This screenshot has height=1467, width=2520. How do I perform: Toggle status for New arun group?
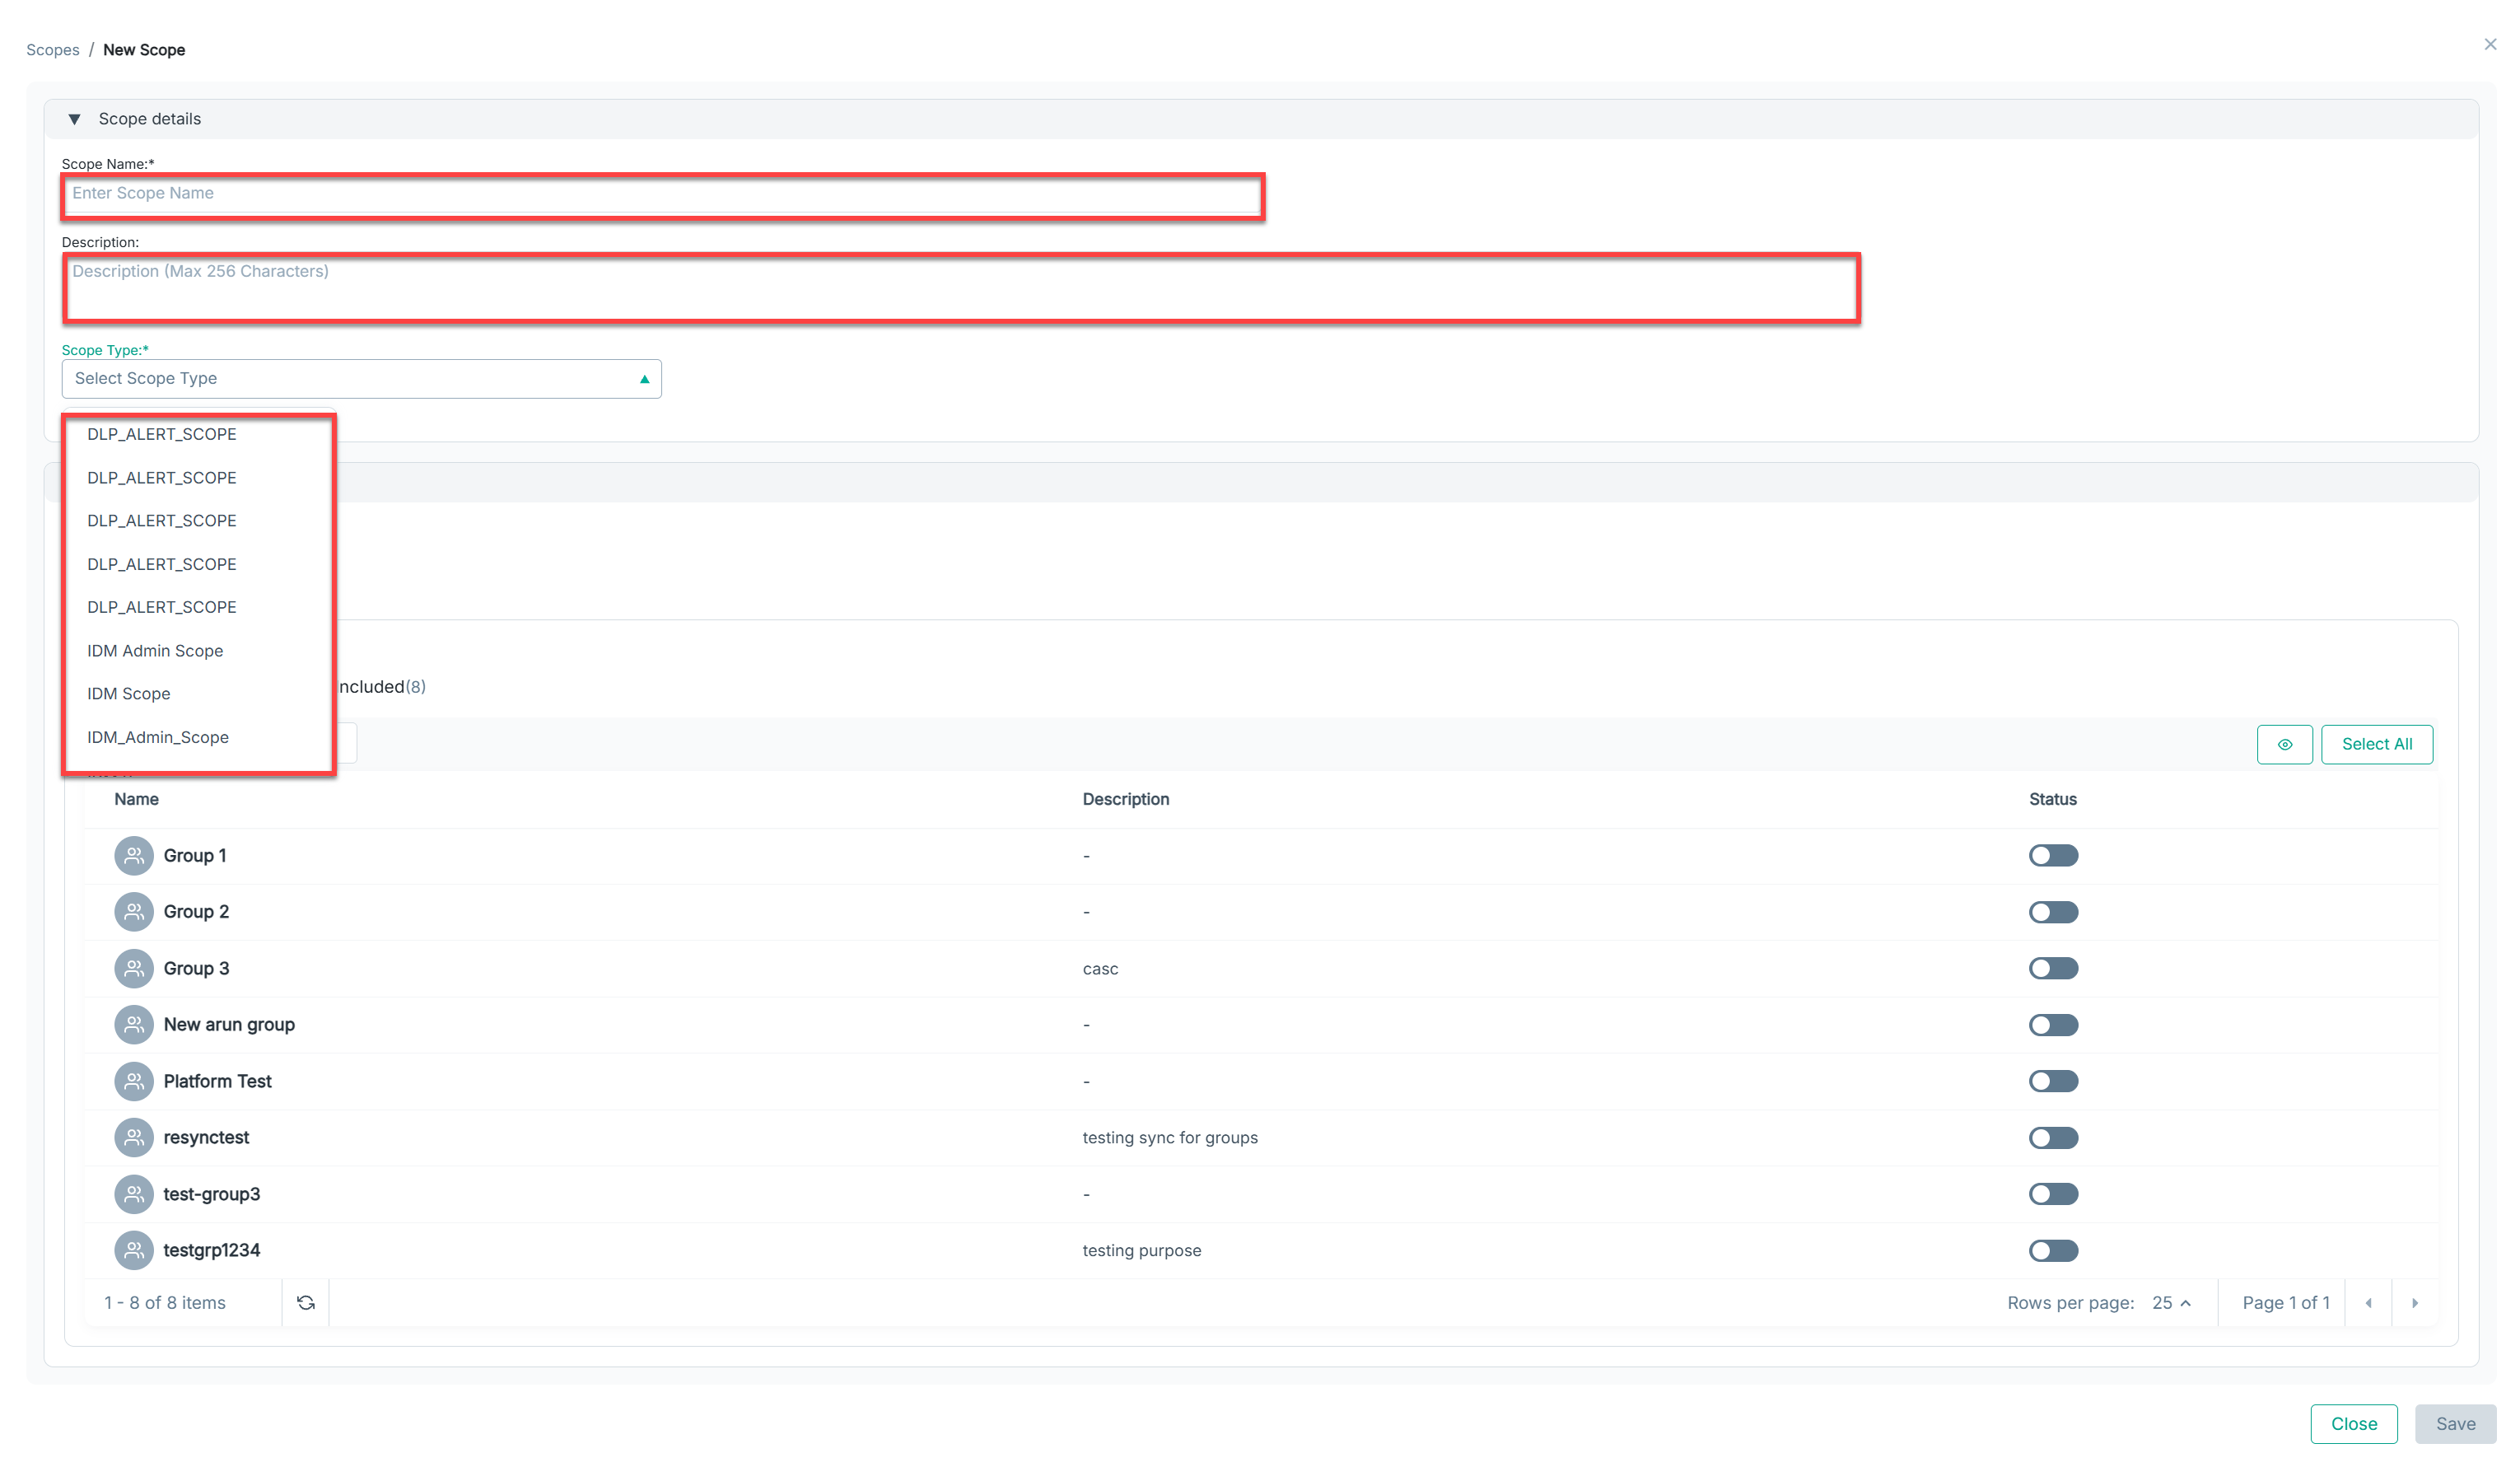pyautogui.click(x=2052, y=1025)
